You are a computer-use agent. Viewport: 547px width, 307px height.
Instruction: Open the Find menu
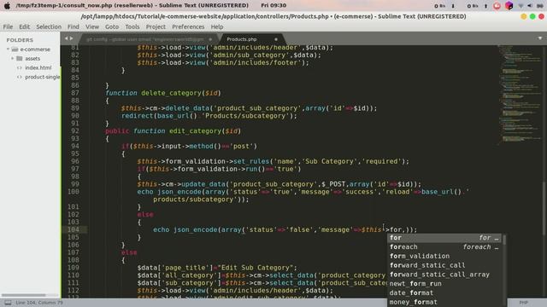click(74, 26)
